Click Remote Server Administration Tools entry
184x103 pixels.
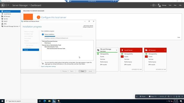[52, 45]
